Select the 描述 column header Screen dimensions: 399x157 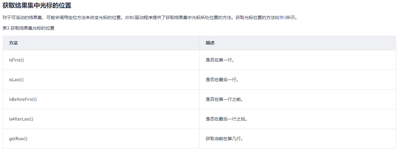point(210,43)
